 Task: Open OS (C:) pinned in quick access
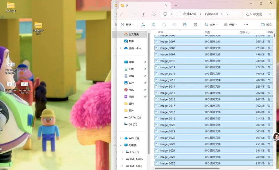tap(130, 124)
